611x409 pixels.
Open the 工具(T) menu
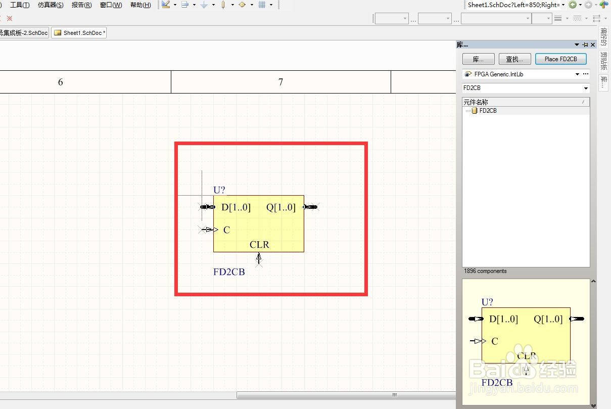click(20, 5)
